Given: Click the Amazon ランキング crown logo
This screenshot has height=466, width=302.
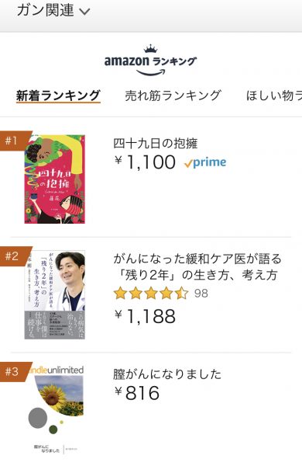Looking at the screenshot, I should [x=150, y=61].
